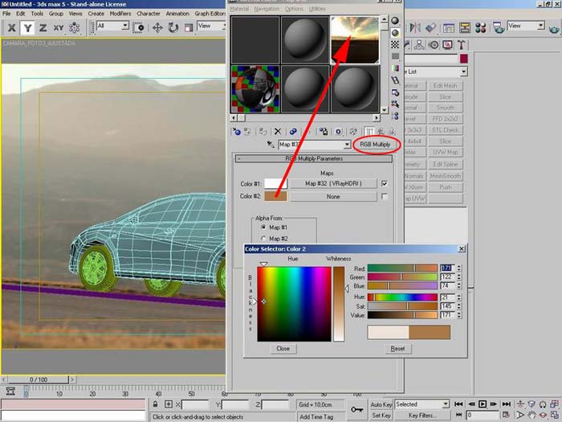Enable the Color #1 map checkbox
The width and height of the screenshot is (562, 422).
(x=385, y=183)
